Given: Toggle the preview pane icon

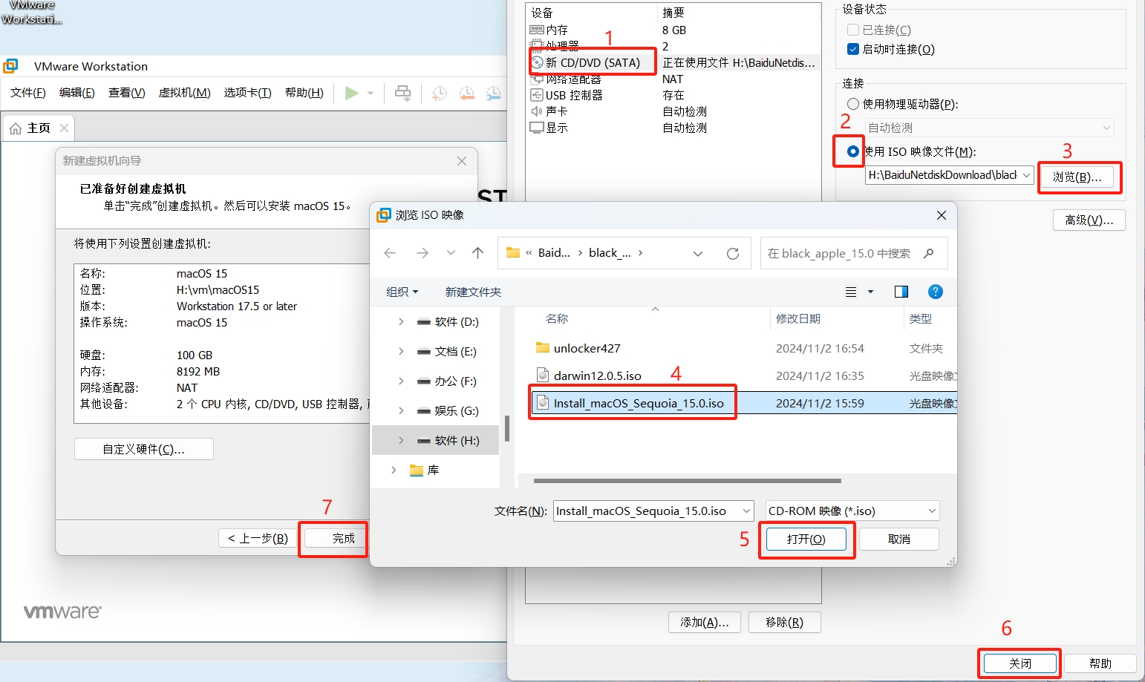Looking at the screenshot, I should point(901,292).
